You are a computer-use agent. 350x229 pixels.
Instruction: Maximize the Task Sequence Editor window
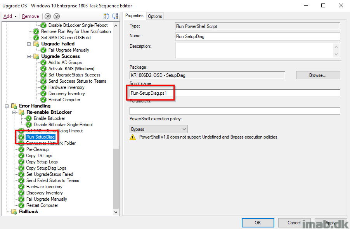(x=323, y=5)
